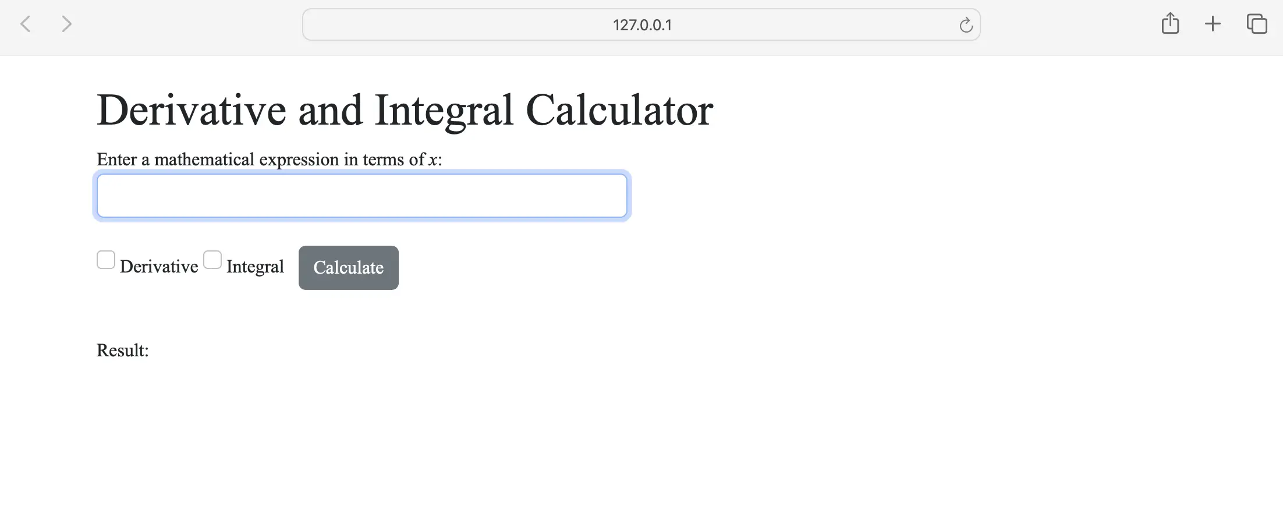Click the italic x in the prompt
This screenshot has height=531, width=1283.
coord(433,160)
